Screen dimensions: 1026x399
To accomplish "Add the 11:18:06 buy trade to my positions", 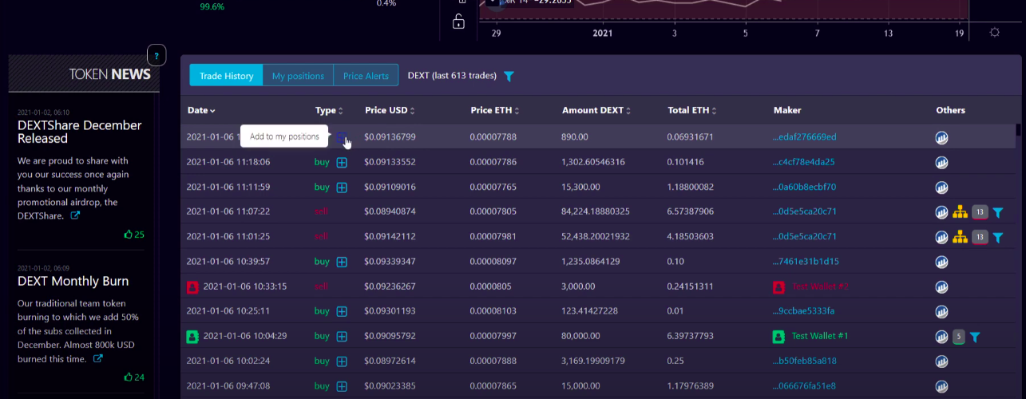I will (342, 162).
